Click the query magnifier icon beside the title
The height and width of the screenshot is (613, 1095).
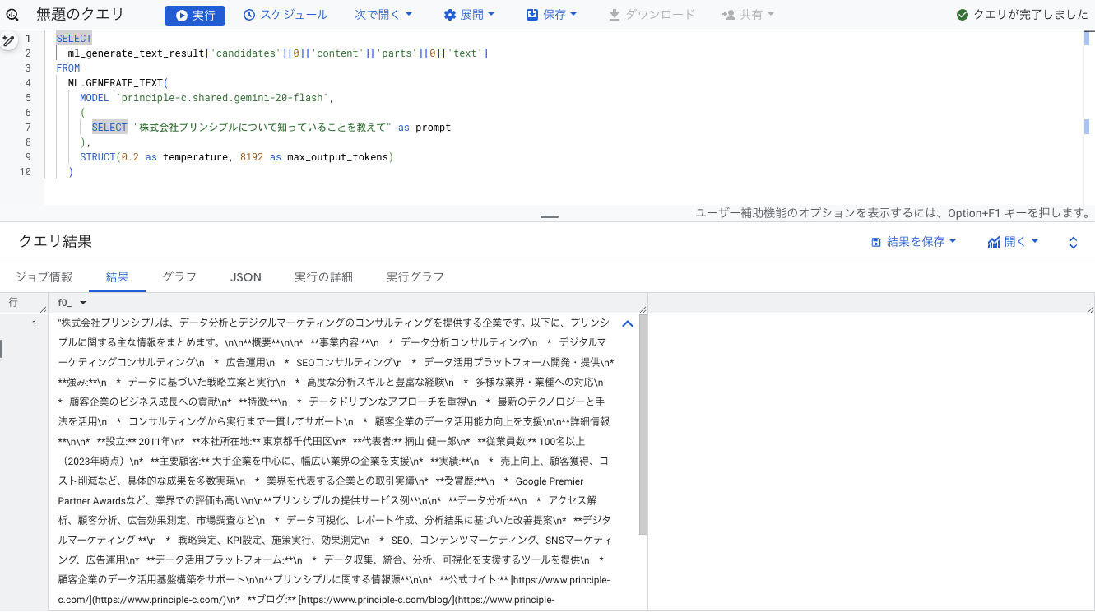pos(13,15)
